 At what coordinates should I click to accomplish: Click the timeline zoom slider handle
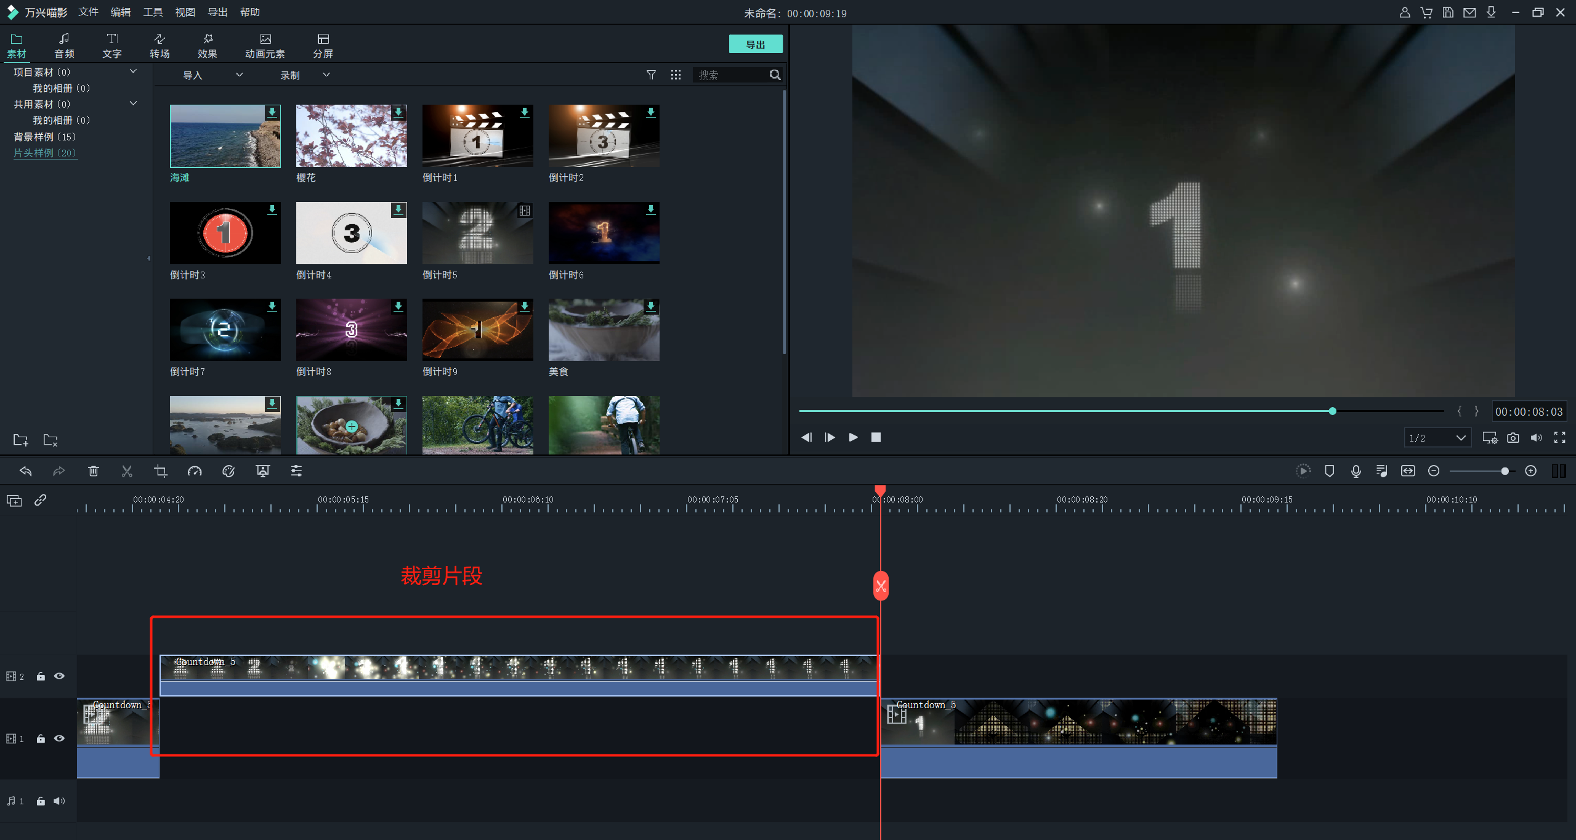[x=1505, y=471]
